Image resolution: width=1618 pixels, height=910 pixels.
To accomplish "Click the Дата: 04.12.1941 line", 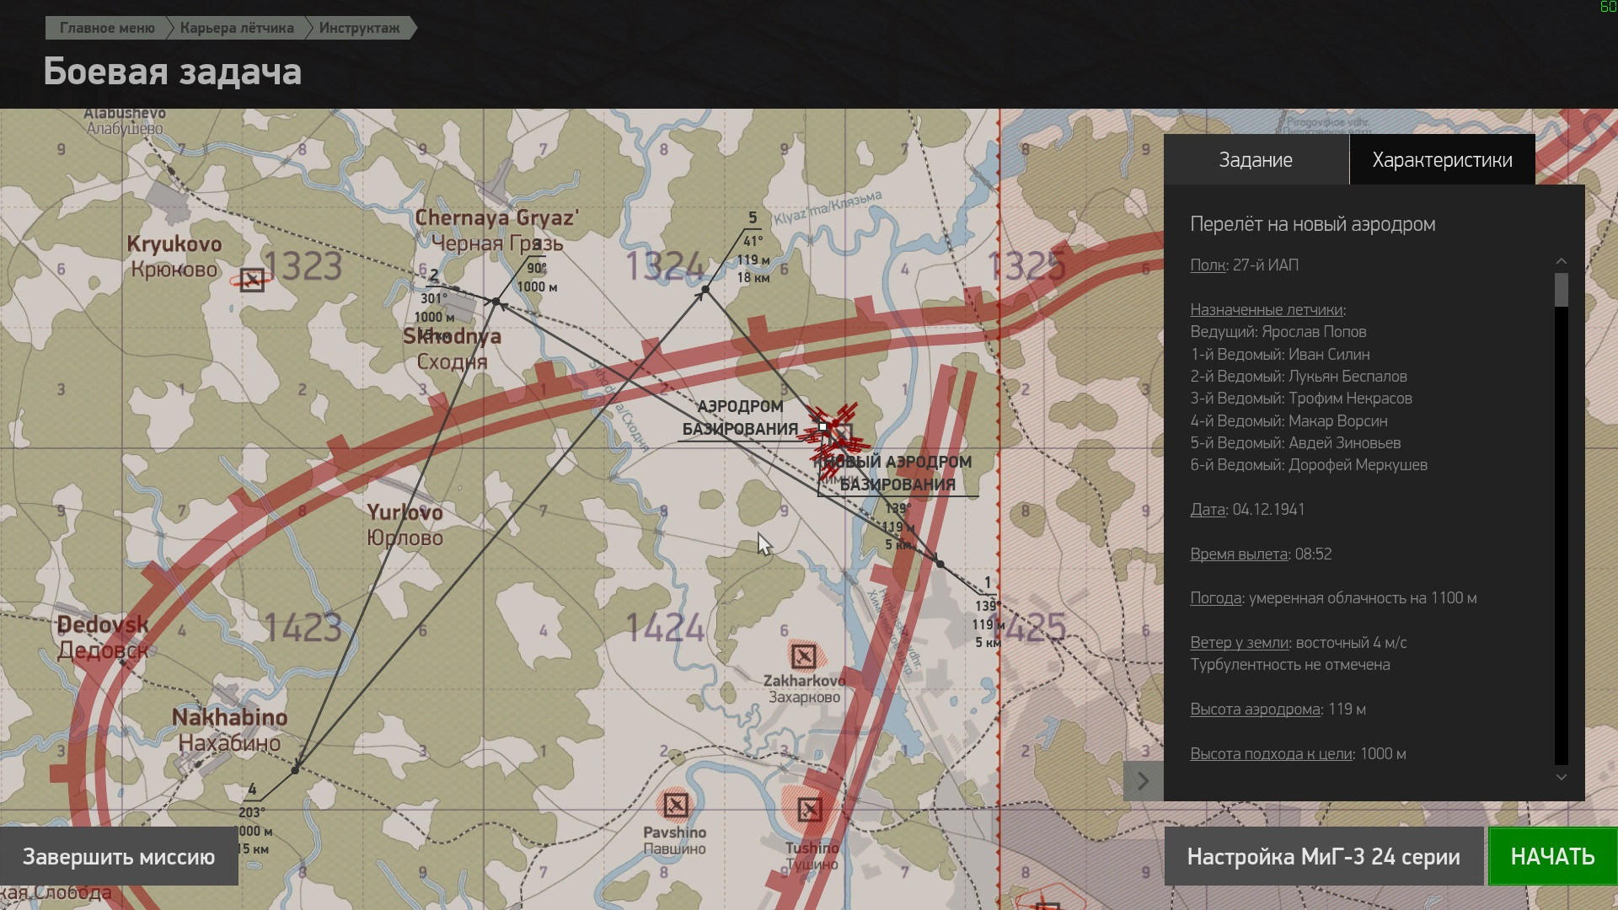I will (1247, 509).
